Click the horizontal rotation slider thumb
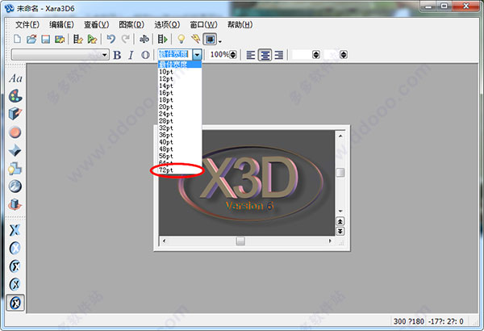This screenshot has width=484, height=331. pos(240,241)
